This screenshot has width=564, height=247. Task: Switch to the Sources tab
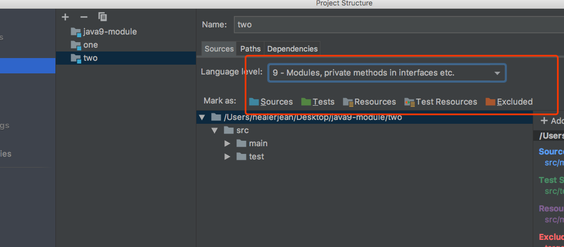(219, 49)
